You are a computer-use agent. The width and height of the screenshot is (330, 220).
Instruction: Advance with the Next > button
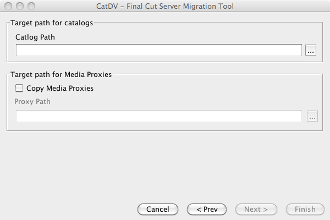256,209
